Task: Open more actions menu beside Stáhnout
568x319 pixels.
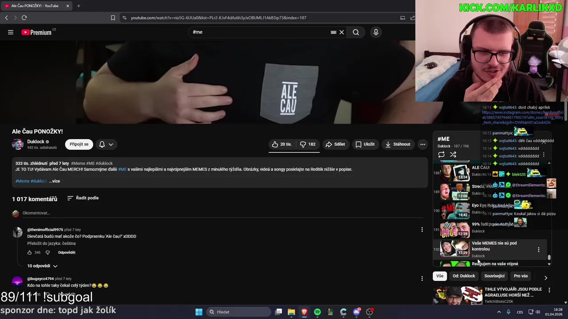Action: 422,144
